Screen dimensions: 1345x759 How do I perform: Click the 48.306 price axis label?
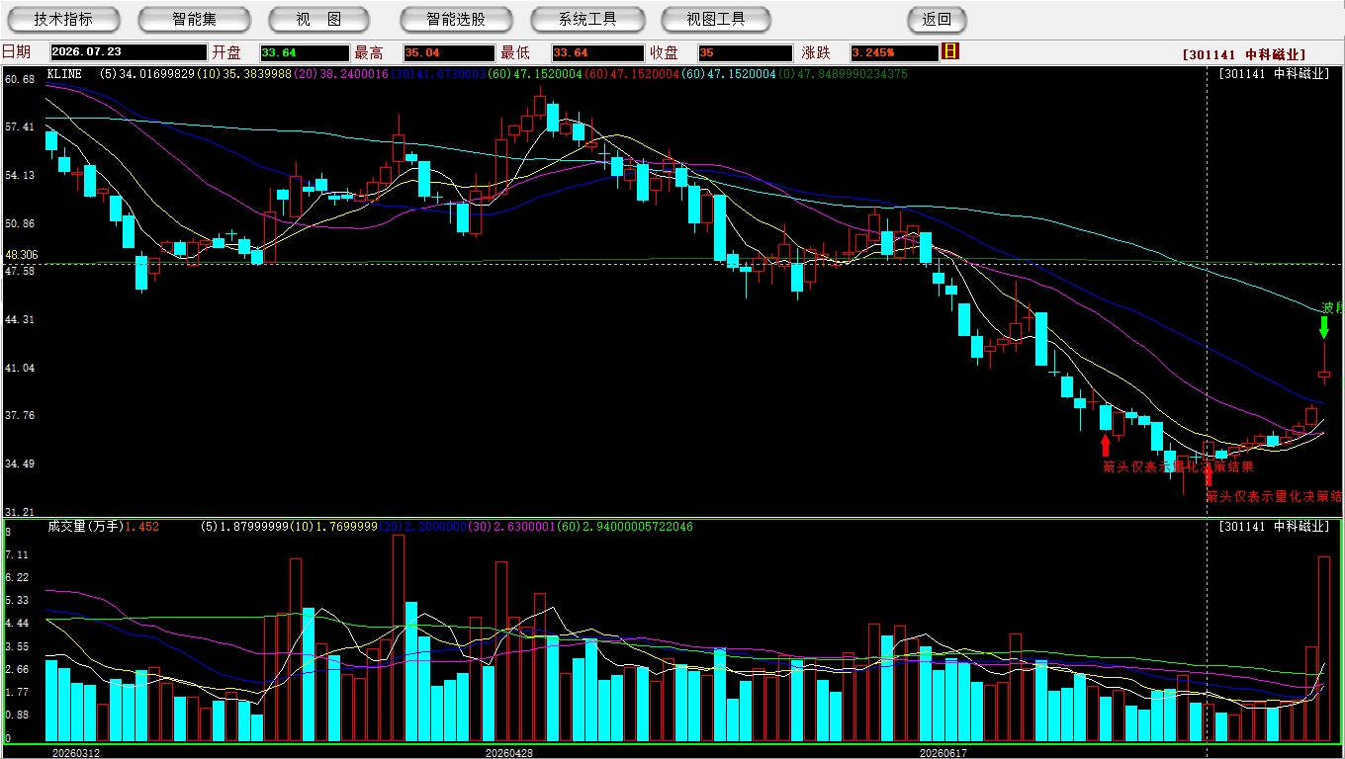point(22,255)
